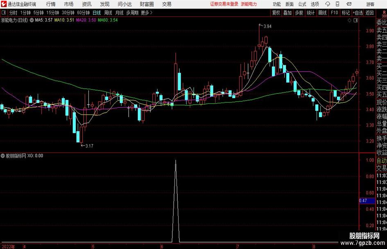
Task: Switch to 60分钟 period
Action: [84, 13]
